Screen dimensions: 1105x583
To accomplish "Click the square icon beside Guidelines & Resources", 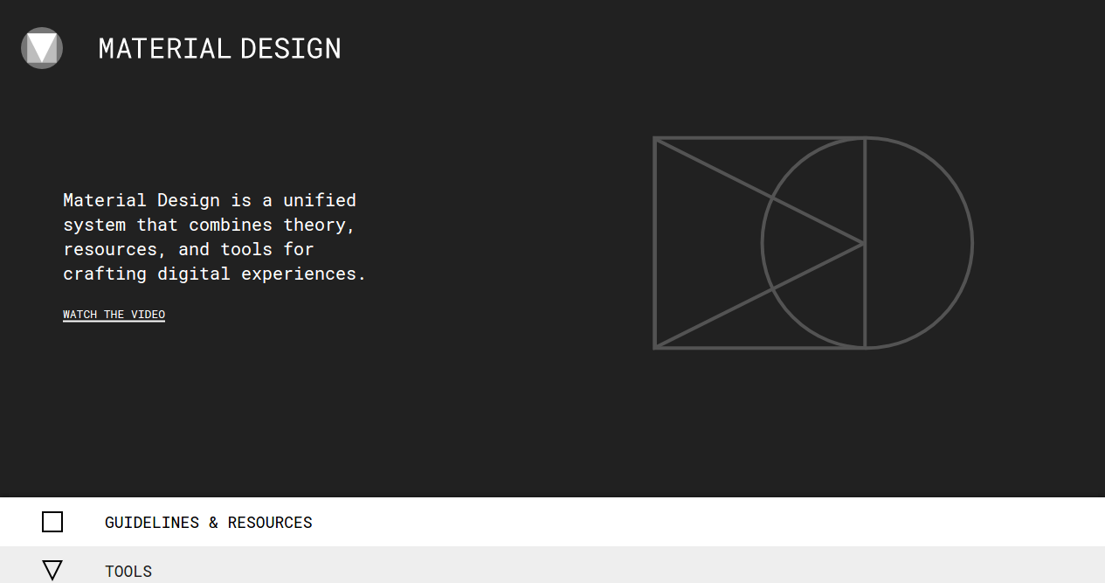I will click(x=52, y=522).
